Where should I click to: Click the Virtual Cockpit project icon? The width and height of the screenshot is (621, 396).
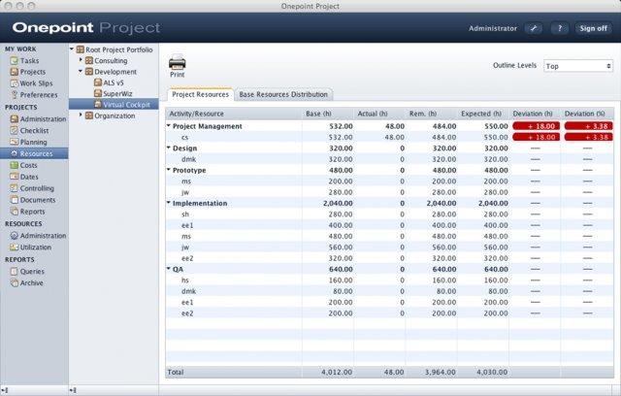pyautogui.click(x=98, y=105)
